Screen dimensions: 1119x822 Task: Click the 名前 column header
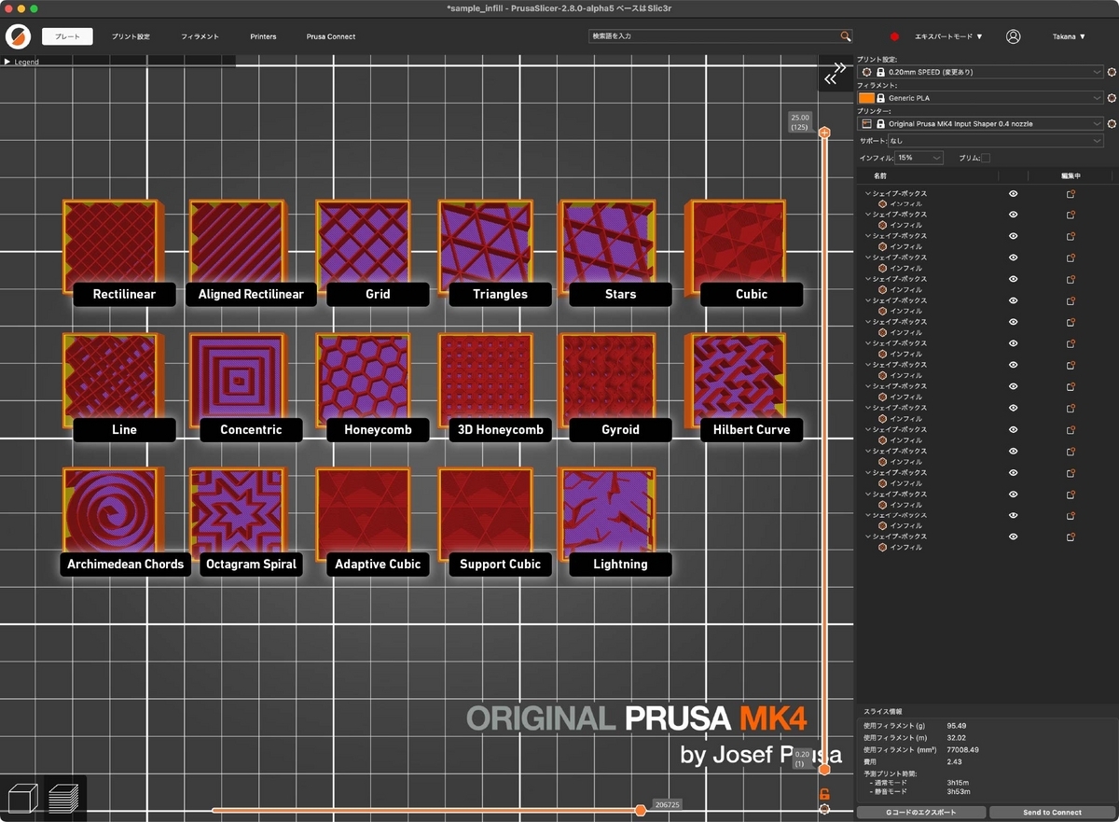(x=880, y=175)
